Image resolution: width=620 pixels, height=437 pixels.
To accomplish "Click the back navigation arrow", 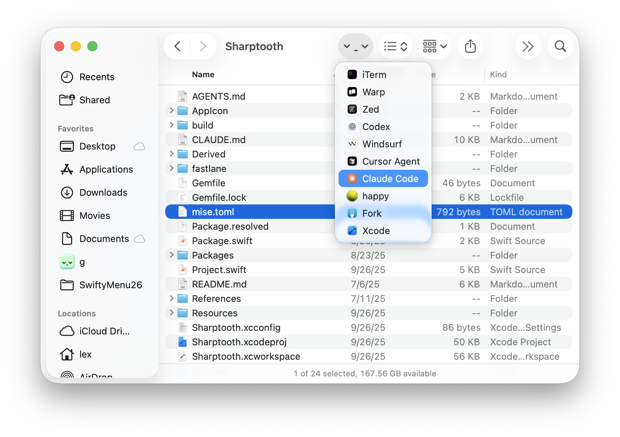I will [x=177, y=46].
